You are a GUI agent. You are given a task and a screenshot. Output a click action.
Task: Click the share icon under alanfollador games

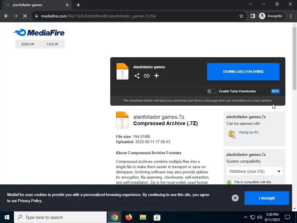137,76
